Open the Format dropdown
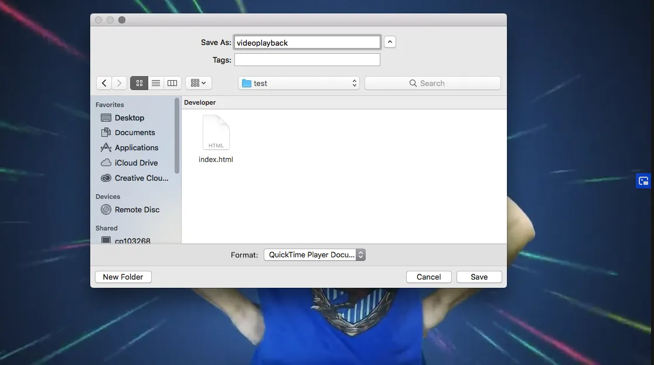 click(315, 254)
